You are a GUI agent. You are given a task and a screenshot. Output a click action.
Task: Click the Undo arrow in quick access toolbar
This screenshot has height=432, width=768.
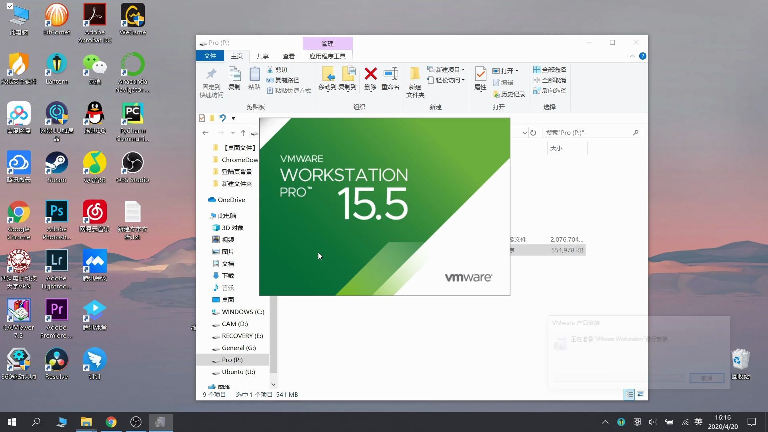pyautogui.click(x=222, y=118)
